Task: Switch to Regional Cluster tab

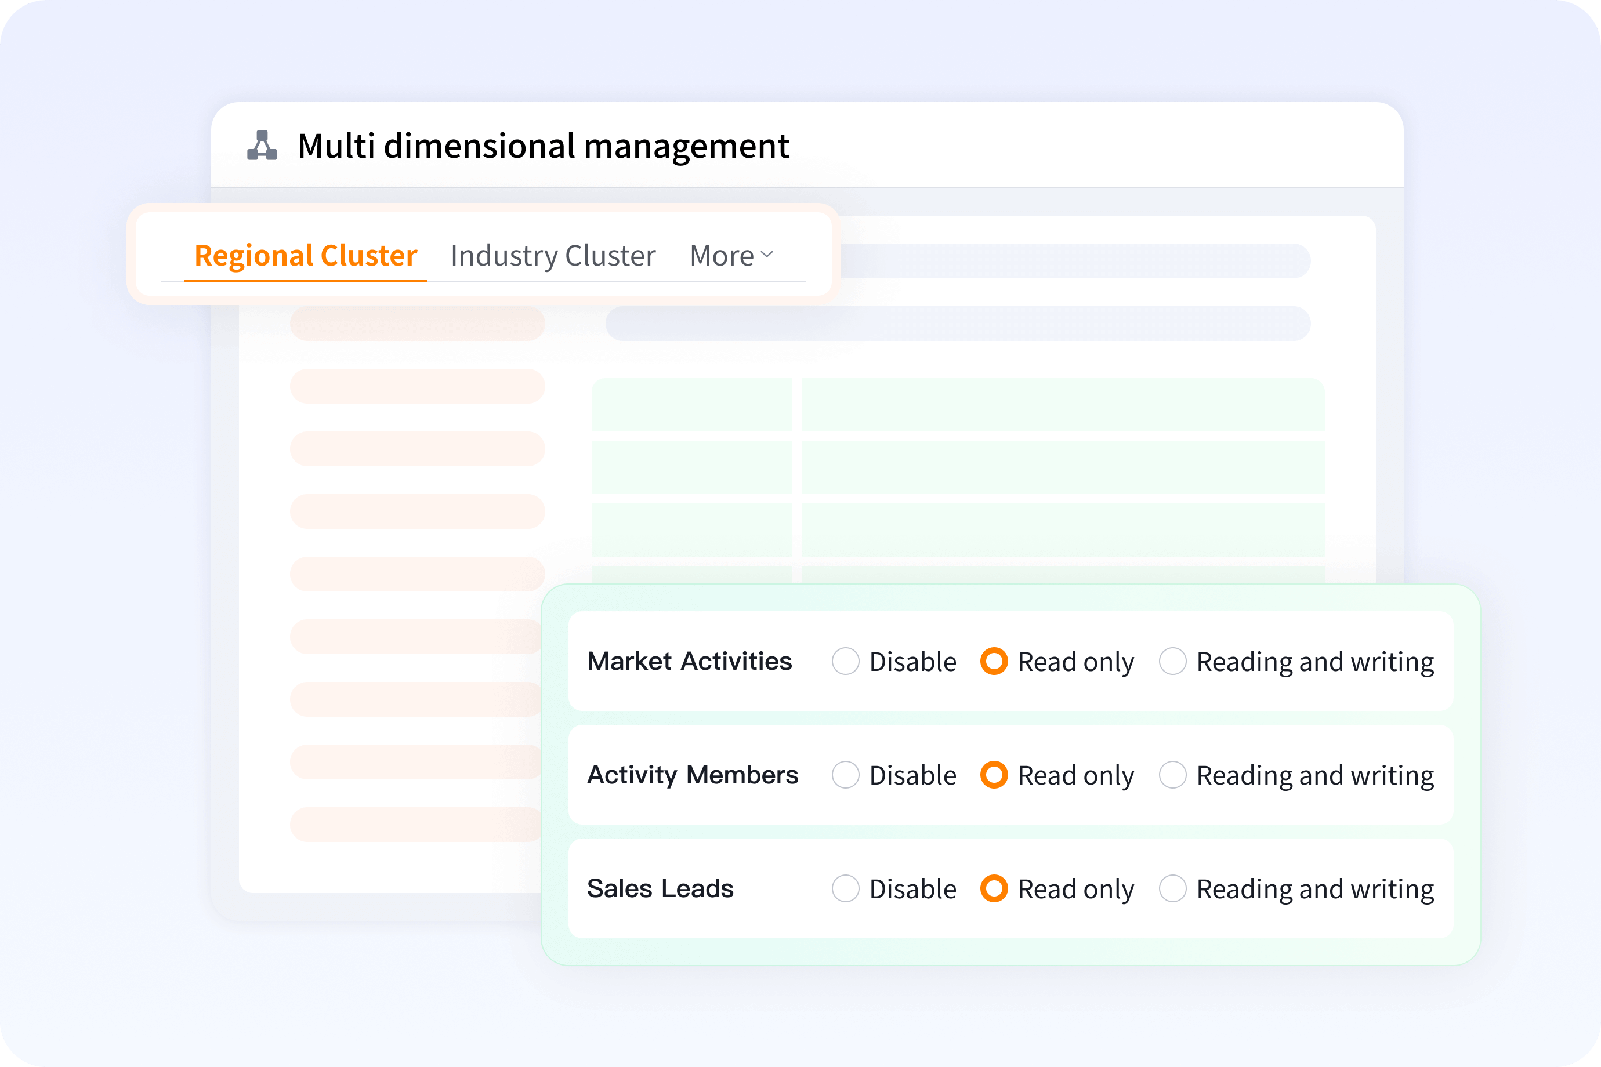Action: [306, 256]
